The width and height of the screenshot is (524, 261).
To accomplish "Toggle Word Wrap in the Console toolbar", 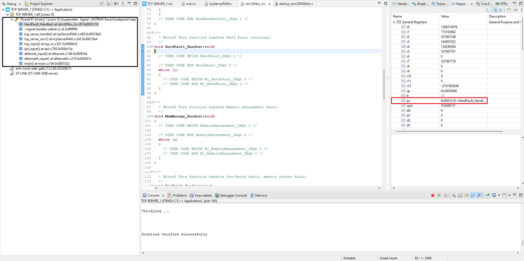I will [467, 195].
